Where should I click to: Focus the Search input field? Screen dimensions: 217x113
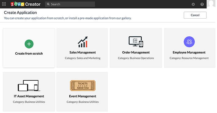[x=70, y=4]
